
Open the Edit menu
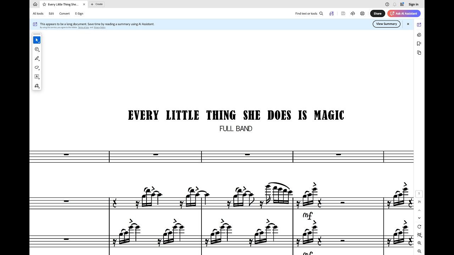tap(51, 13)
